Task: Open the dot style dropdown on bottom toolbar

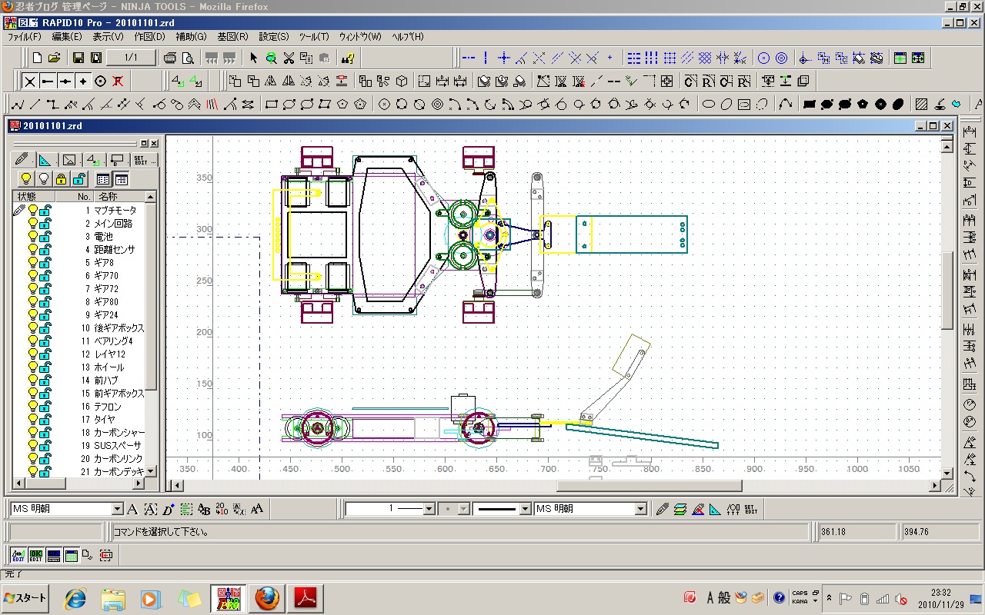Action: (x=464, y=509)
